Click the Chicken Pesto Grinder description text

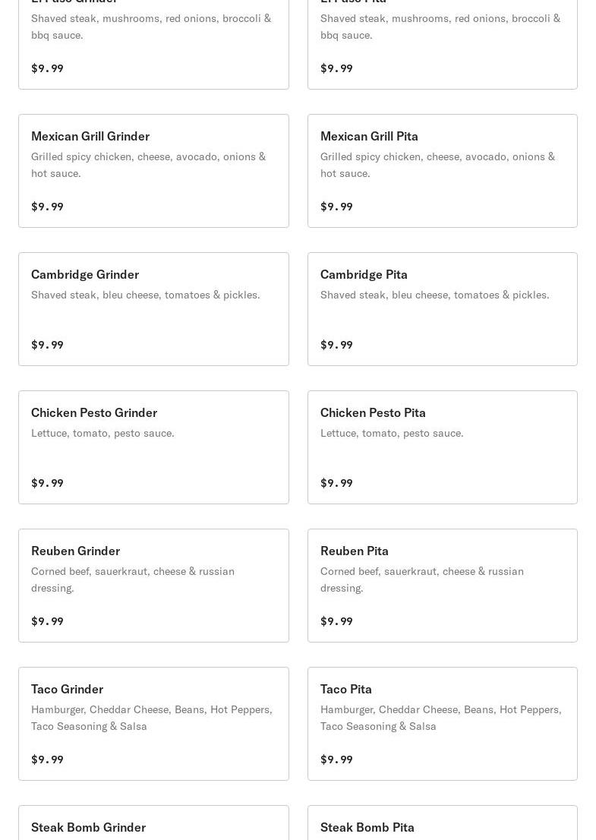click(102, 433)
